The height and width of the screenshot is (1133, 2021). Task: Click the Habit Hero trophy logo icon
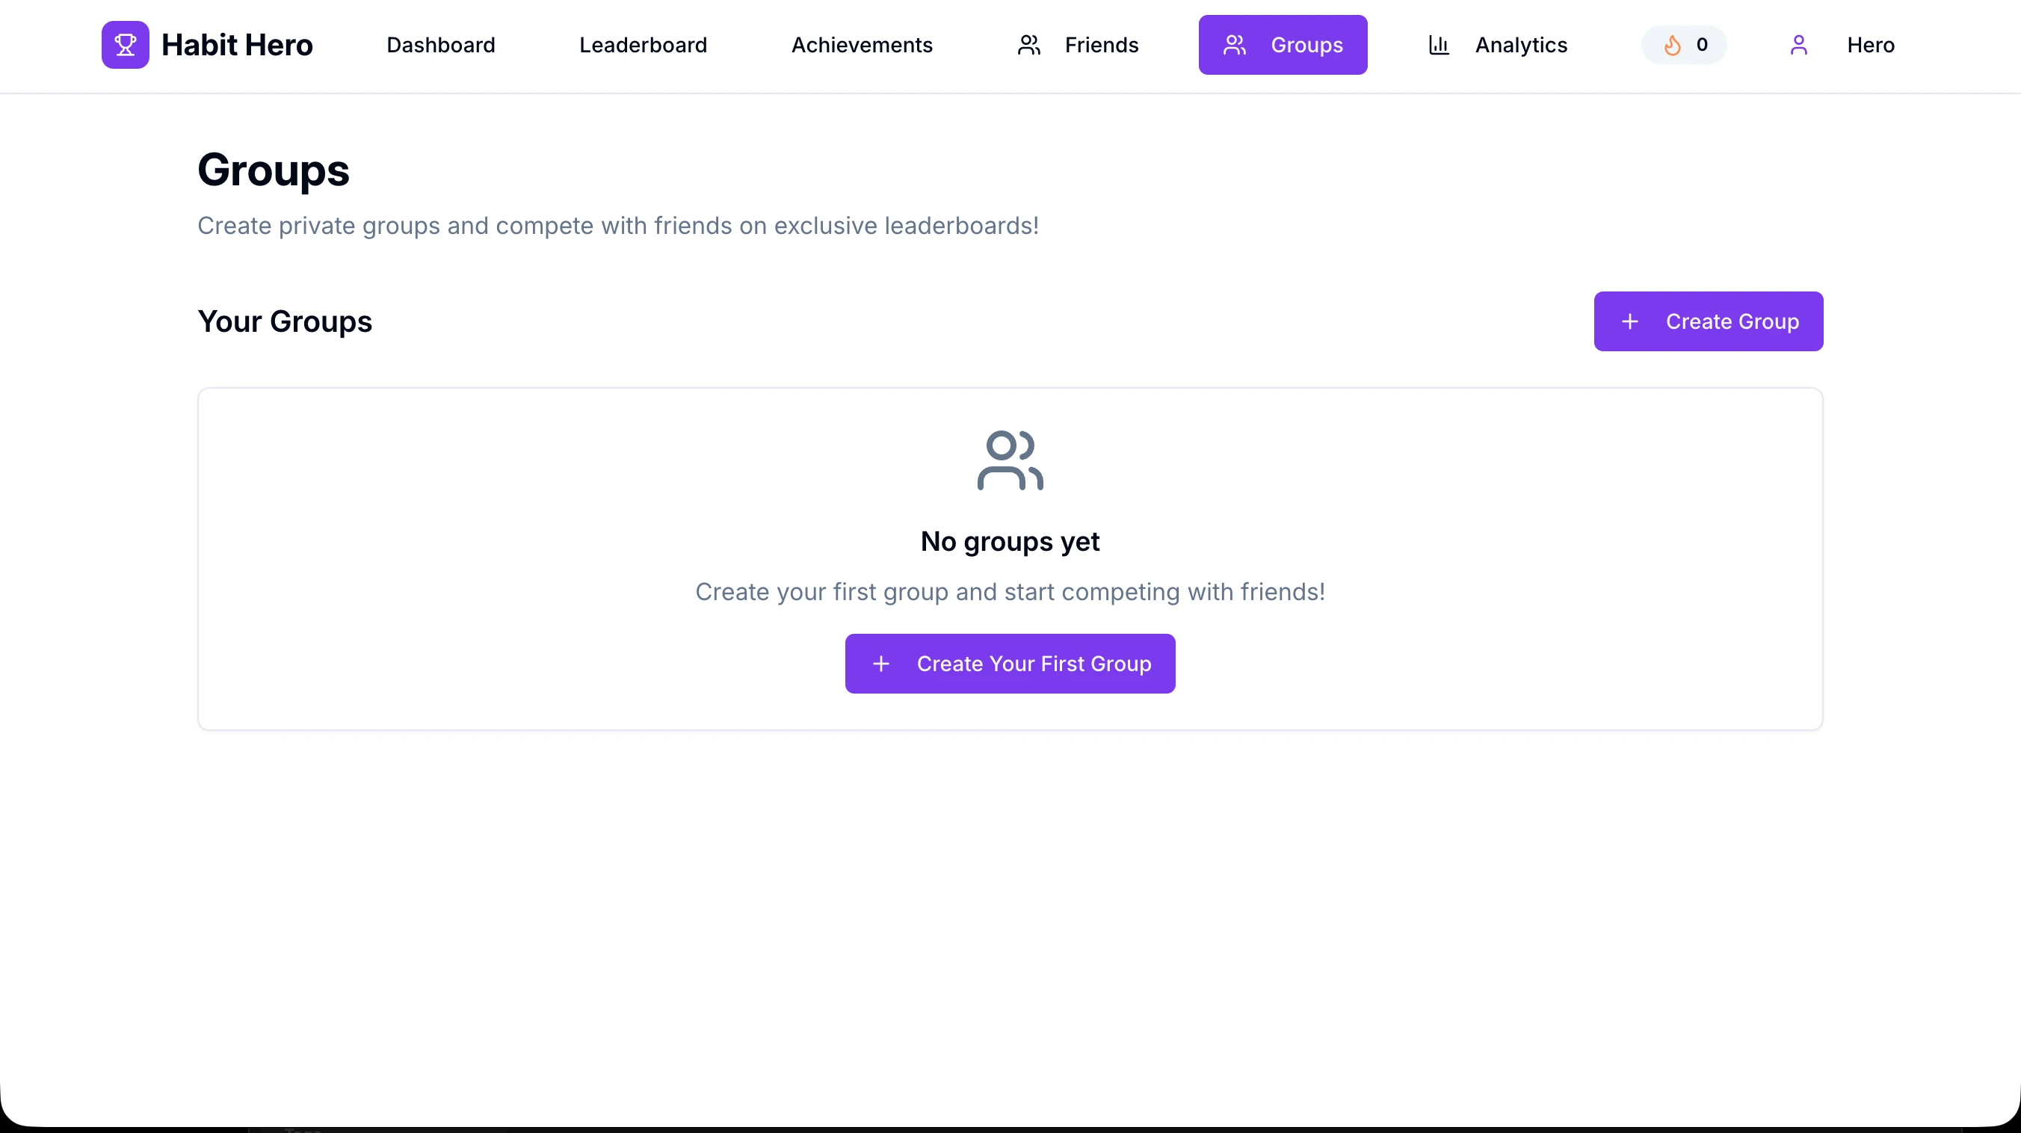click(125, 45)
